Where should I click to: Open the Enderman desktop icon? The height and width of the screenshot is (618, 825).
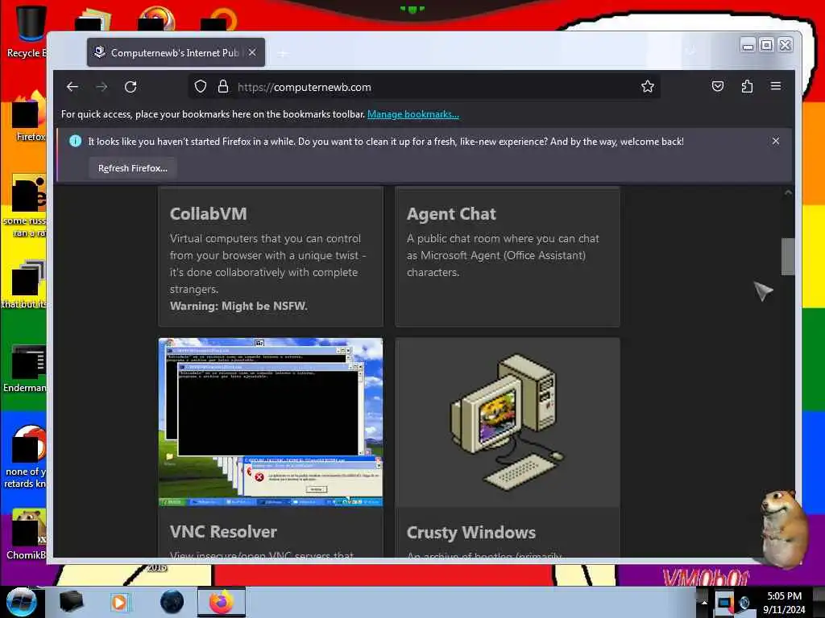25,369
